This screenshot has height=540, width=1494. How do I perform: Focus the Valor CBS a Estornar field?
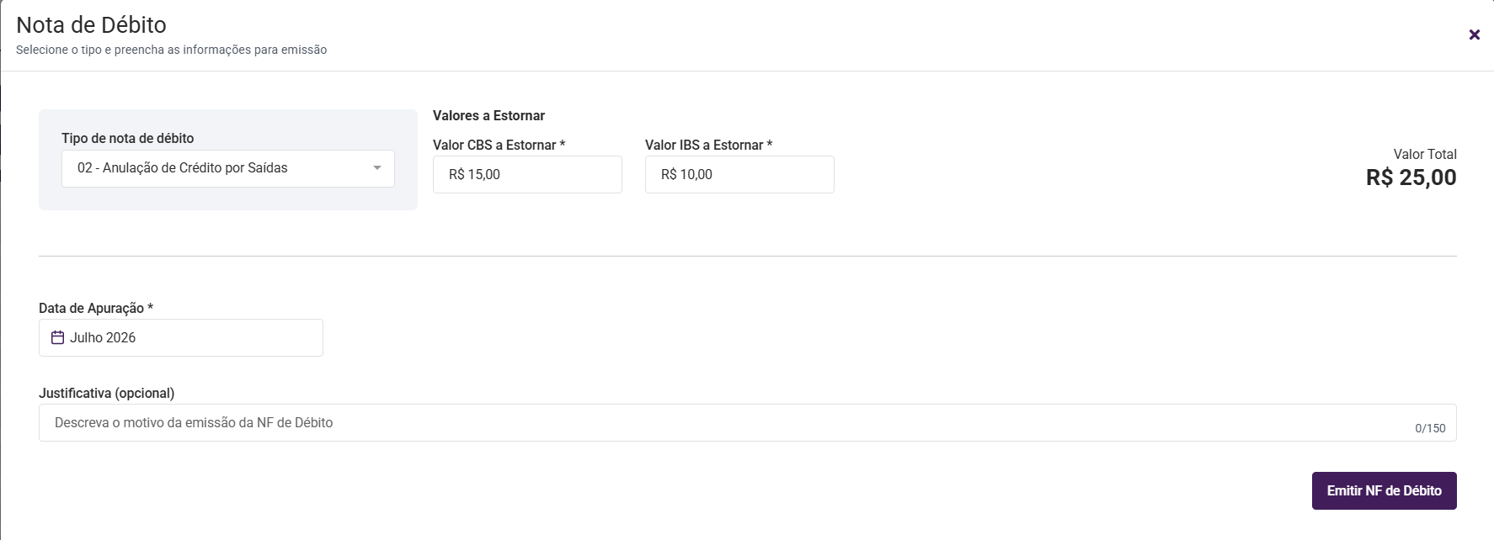[x=527, y=174]
